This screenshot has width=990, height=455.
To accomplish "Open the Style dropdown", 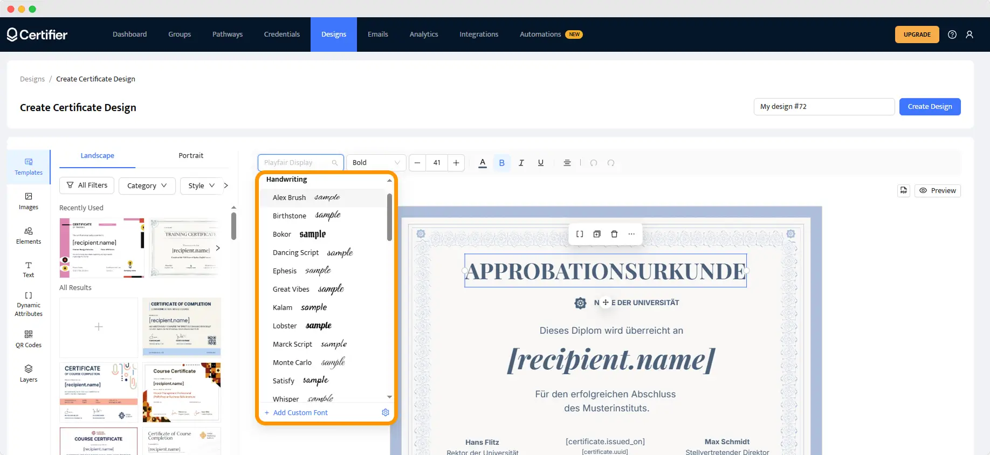I will point(201,185).
